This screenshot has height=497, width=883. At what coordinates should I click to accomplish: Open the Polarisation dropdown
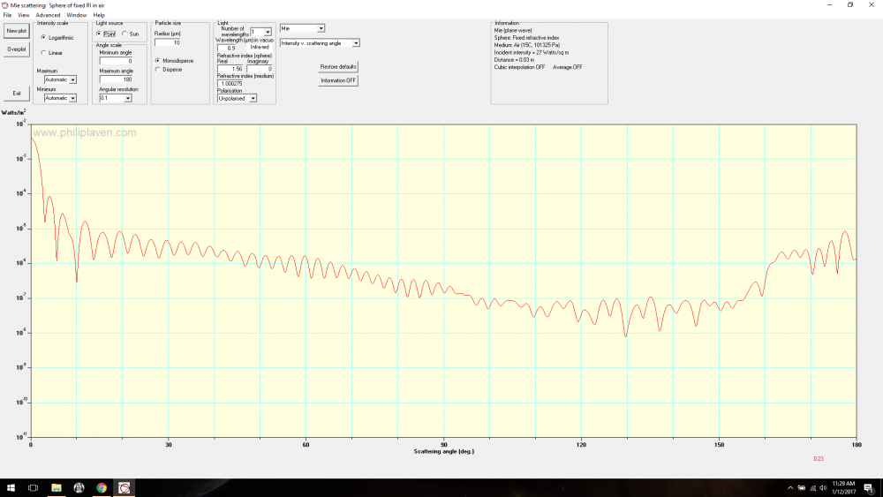click(253, 98)
